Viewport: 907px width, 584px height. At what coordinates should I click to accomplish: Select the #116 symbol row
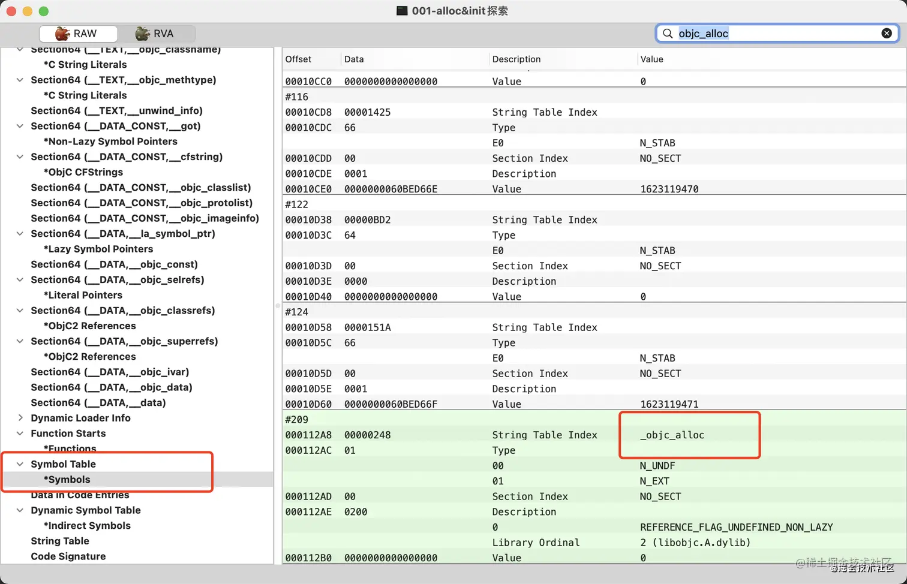pos(594,97)
